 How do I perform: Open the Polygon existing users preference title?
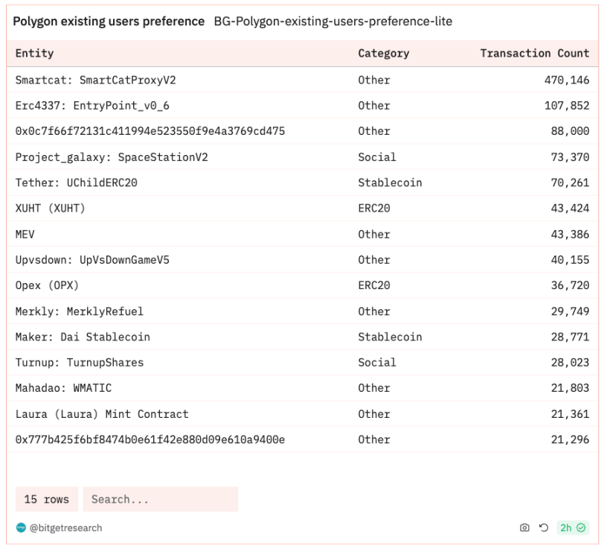pos(109,22)
